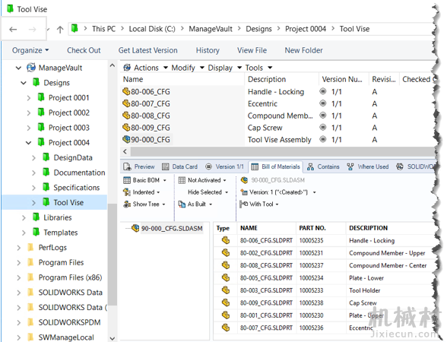Open the Actions dropdown arrow
447x342 pixels.
pos(166,68)
